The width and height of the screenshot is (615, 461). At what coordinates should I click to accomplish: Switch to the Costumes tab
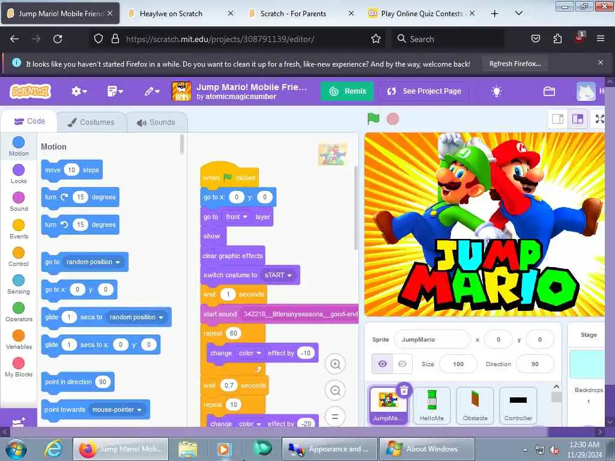pyautogui.click(x=91, y=122)
